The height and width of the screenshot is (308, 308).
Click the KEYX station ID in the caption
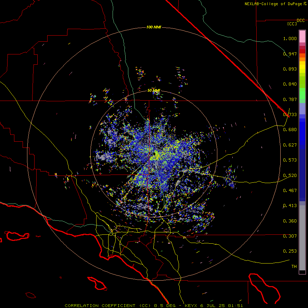coord(191,306)
